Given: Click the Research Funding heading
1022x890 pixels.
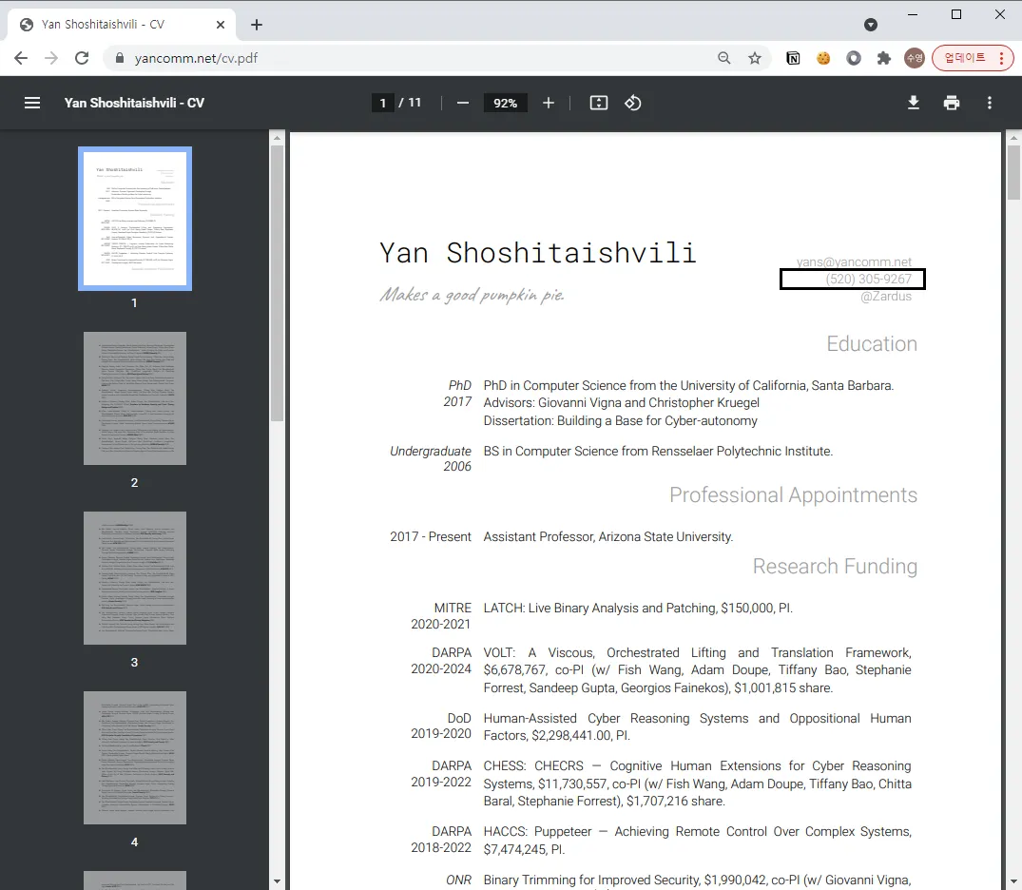Looking at the screenshot, I should [835, 566].
